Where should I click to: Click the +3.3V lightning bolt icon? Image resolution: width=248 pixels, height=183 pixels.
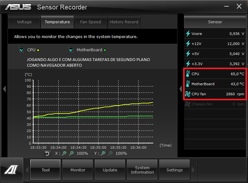188,64
